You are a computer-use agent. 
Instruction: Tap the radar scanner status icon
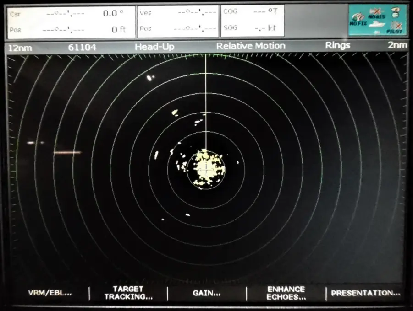(396, 12)
